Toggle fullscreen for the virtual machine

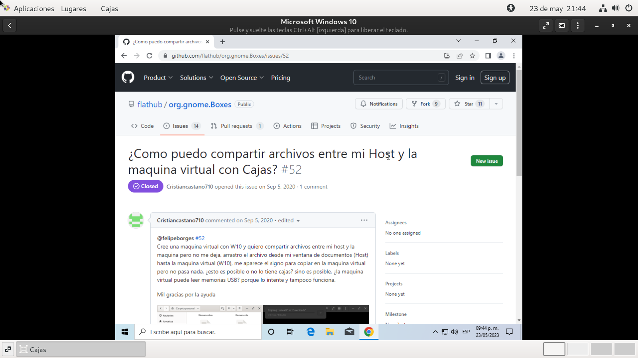tap(546, 25)
